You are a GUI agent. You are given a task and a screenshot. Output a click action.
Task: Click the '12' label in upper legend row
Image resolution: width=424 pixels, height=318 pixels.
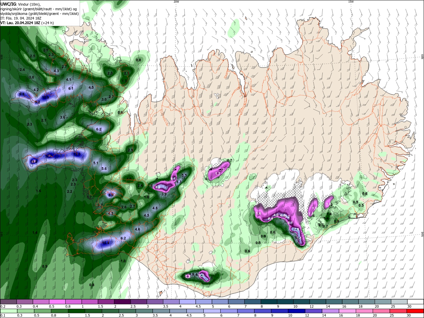[x=311, y=306]
